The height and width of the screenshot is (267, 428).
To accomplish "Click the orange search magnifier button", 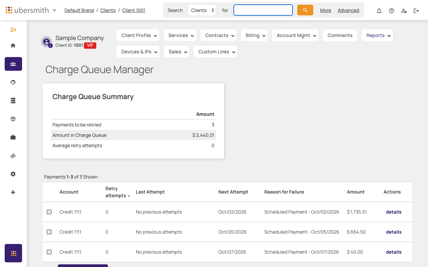I will tap(305, 10).
